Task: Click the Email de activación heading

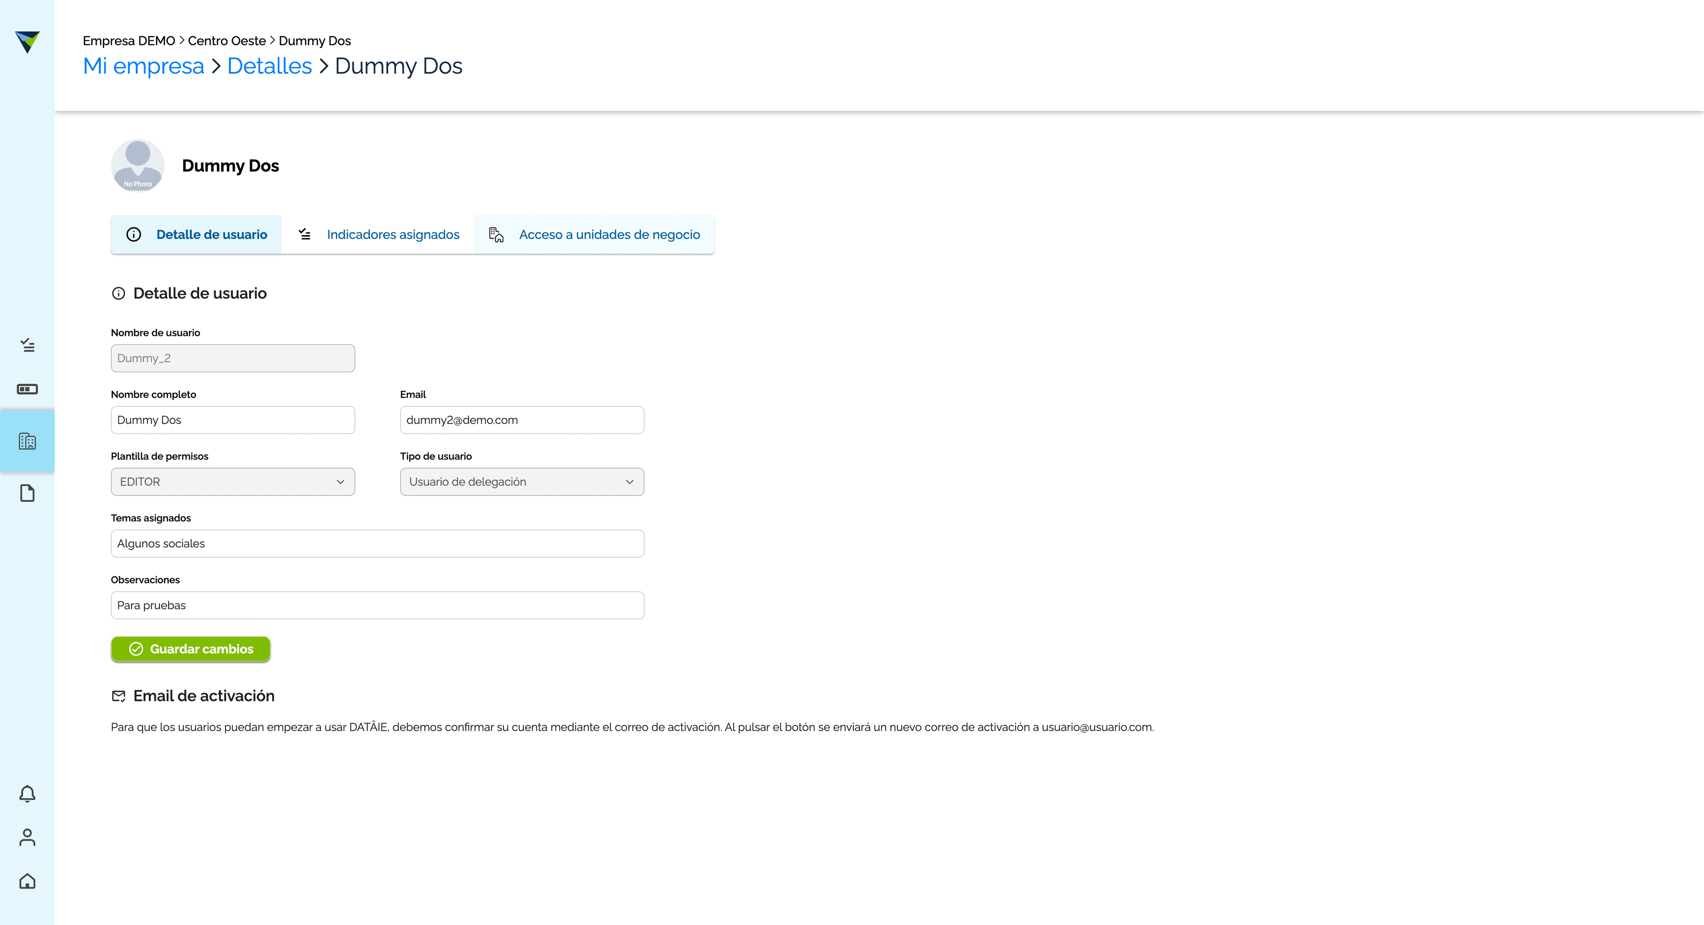Action: coord(204,696)
